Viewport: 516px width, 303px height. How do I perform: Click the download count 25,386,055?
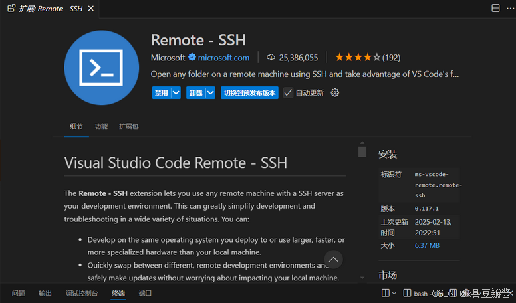click(298, 58)
